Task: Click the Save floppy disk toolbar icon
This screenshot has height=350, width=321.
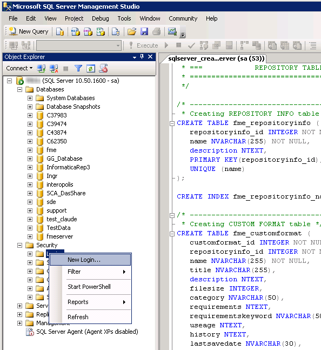Action: [x=144, y=31]
